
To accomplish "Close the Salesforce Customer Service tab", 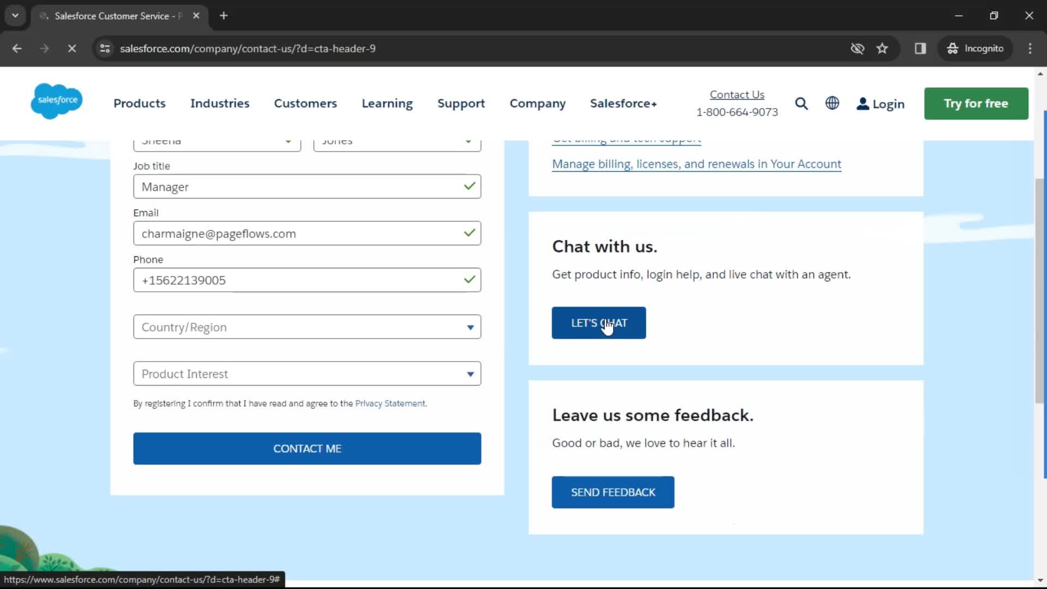I will click(x=196, y=16).
